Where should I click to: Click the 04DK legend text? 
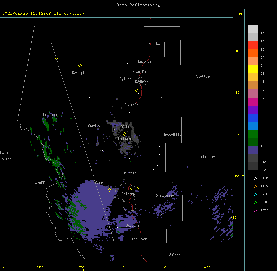pos(264,178)
